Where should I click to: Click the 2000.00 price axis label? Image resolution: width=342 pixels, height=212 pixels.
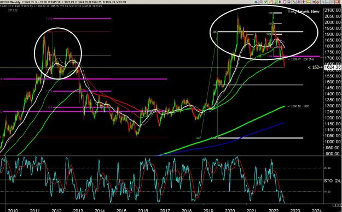click(x=333, y=22)
